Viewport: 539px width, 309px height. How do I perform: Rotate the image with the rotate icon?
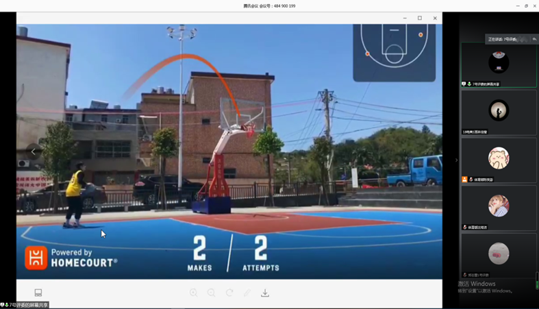pyautogui.click(x=229, y=293)
